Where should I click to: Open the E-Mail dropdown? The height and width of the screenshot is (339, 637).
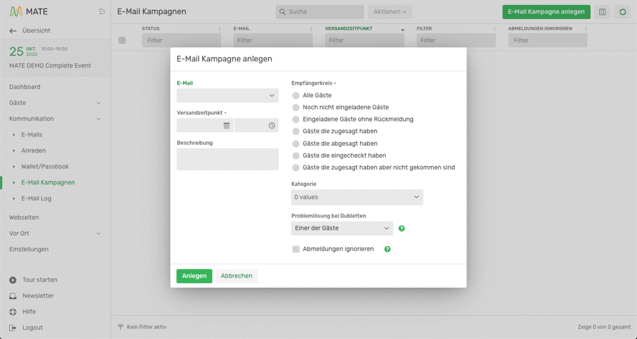click(227, 96)
